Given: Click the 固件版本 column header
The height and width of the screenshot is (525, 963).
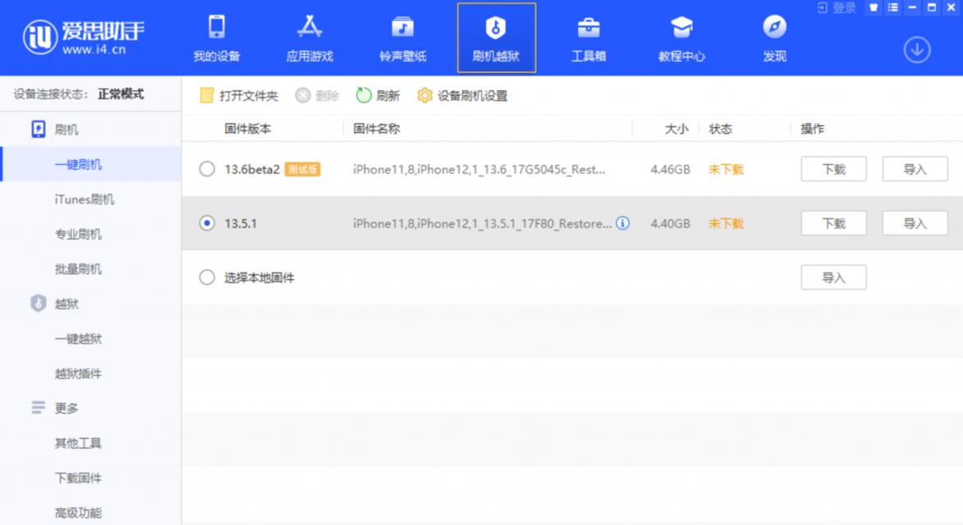Looking at the screenshot, I should coord(247,129).
